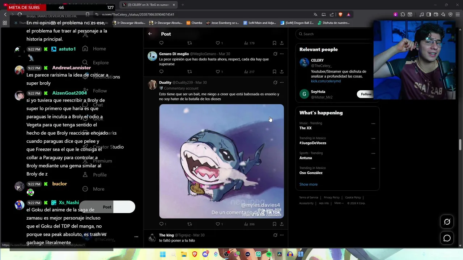
Task: Open Creator Studio in X sidebar
Action: [x=103, y=147]
